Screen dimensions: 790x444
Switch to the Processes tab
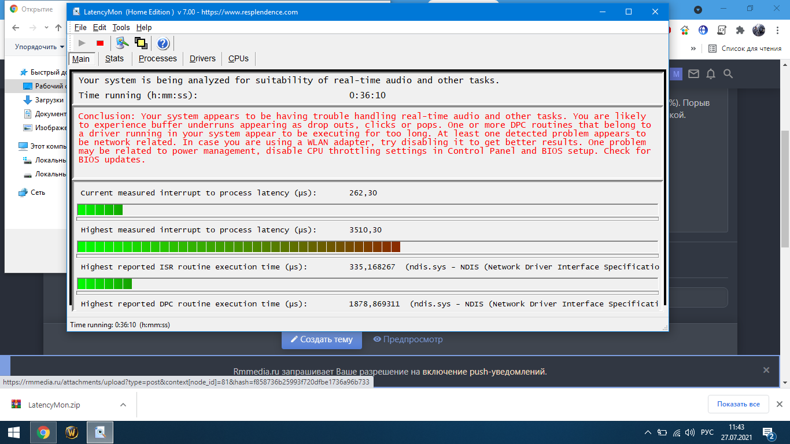coord(158,58)
